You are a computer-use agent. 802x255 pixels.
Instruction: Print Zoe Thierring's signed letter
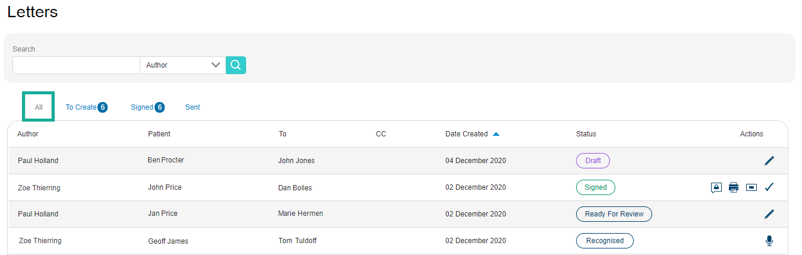click(x=734, y=187)
